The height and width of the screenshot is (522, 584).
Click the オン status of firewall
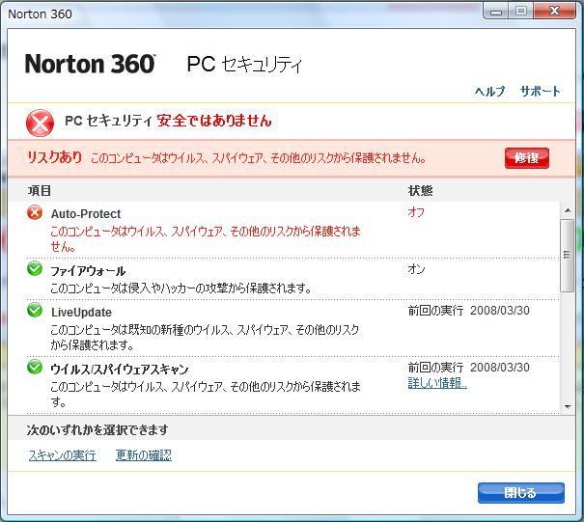coord(416,268)
